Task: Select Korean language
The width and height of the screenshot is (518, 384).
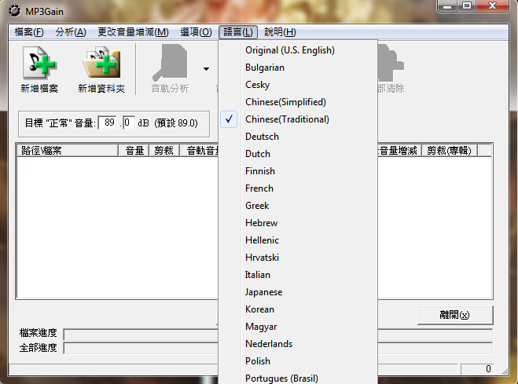Action: [x=298, y=309]
